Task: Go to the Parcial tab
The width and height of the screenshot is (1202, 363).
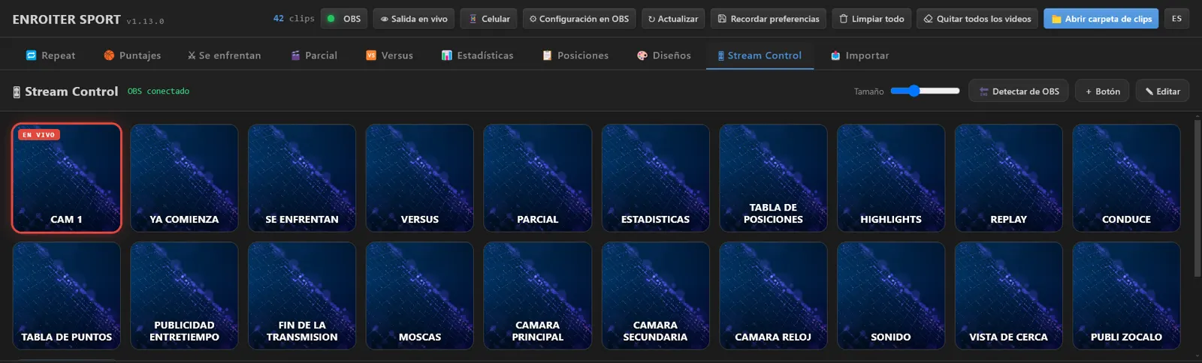Action: pos(314,55)
